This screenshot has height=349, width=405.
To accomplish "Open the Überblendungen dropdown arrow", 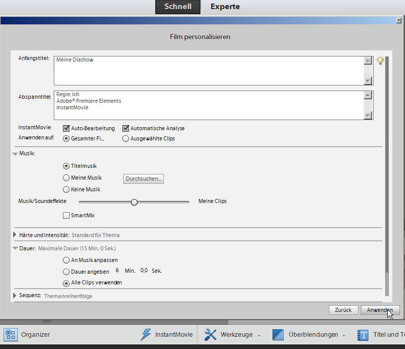I will [344, 336].
